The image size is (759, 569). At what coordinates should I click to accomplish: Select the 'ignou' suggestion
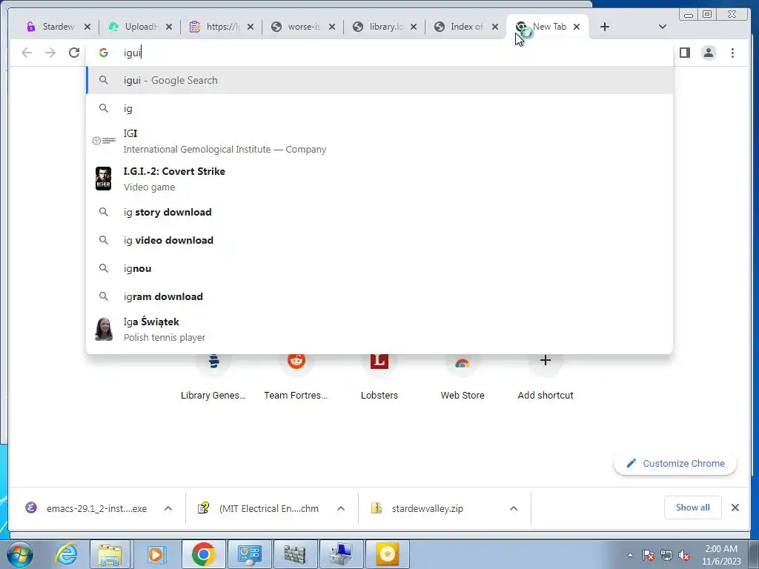click(379, 268)
